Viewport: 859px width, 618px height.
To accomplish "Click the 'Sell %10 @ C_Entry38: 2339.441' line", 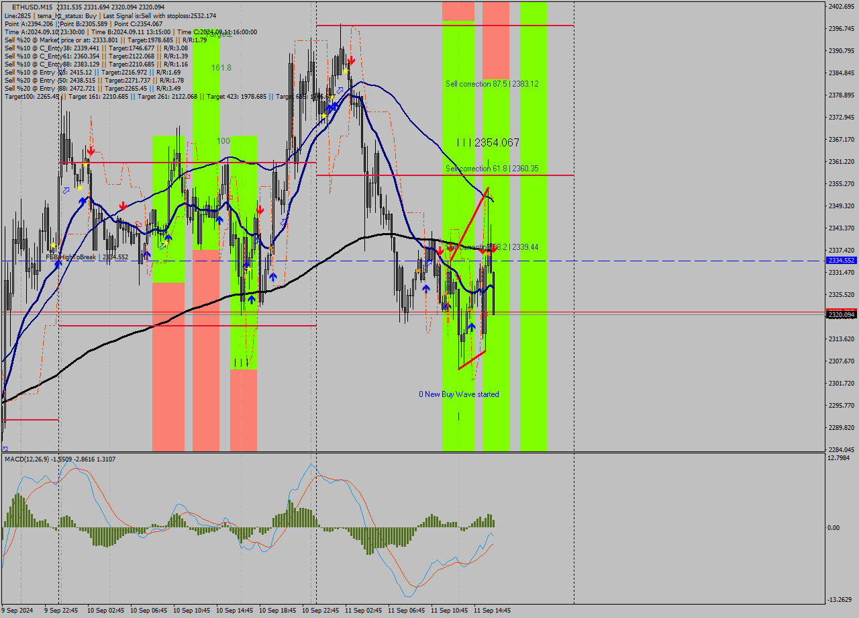I will coord(96,48).
